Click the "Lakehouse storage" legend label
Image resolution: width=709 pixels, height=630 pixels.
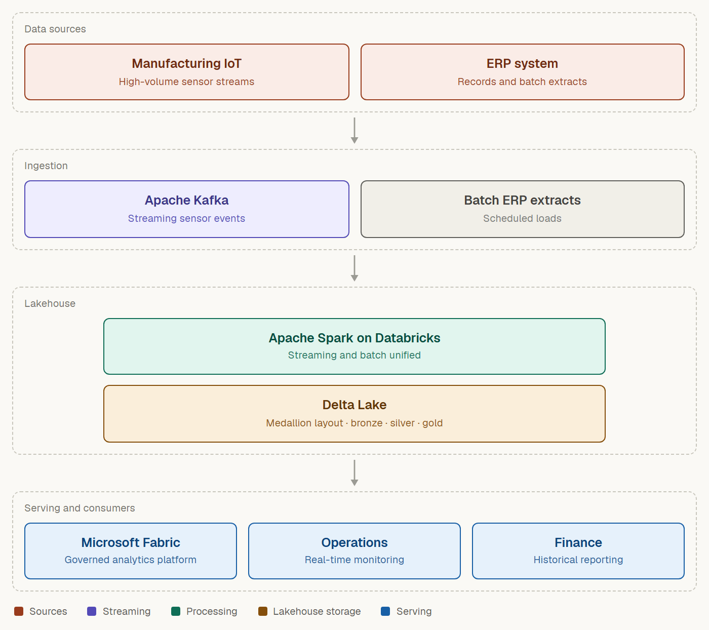tap(317, 611)
